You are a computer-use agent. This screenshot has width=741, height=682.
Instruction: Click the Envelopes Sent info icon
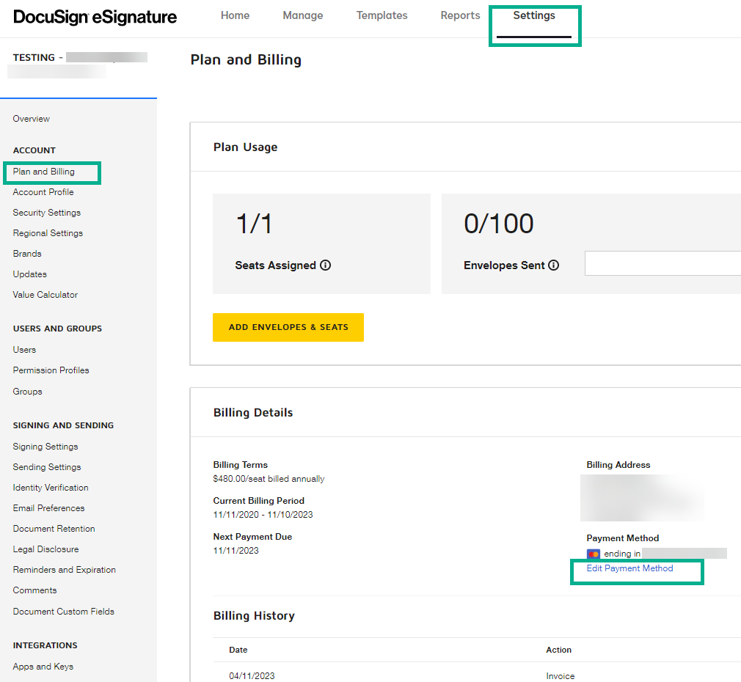click(x=554, y=265)
